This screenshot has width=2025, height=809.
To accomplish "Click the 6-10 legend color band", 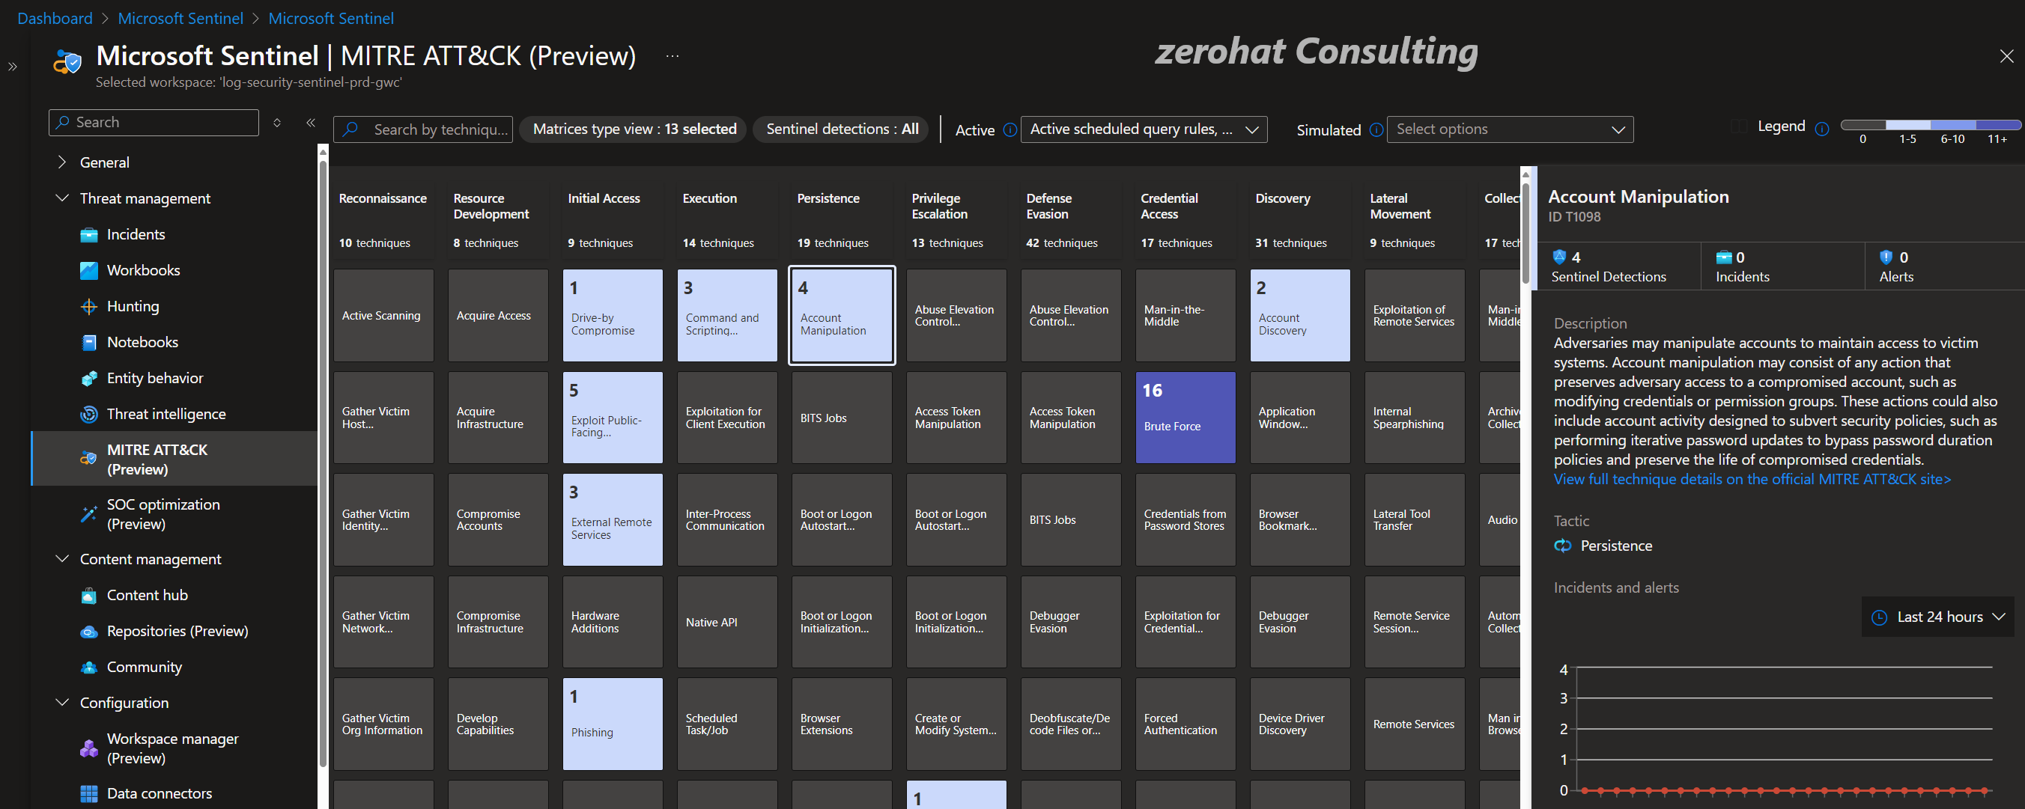I will [x=1952, y=125].
